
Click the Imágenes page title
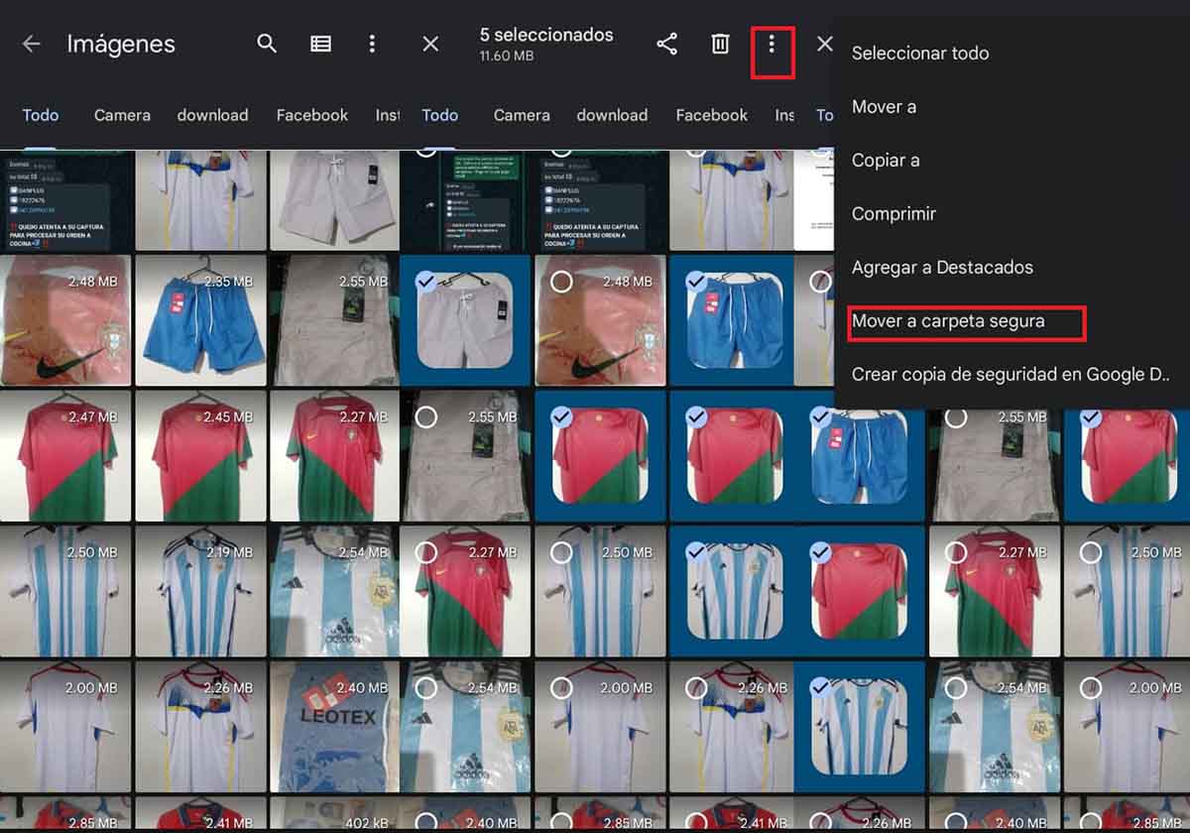(x=121, y=45)
